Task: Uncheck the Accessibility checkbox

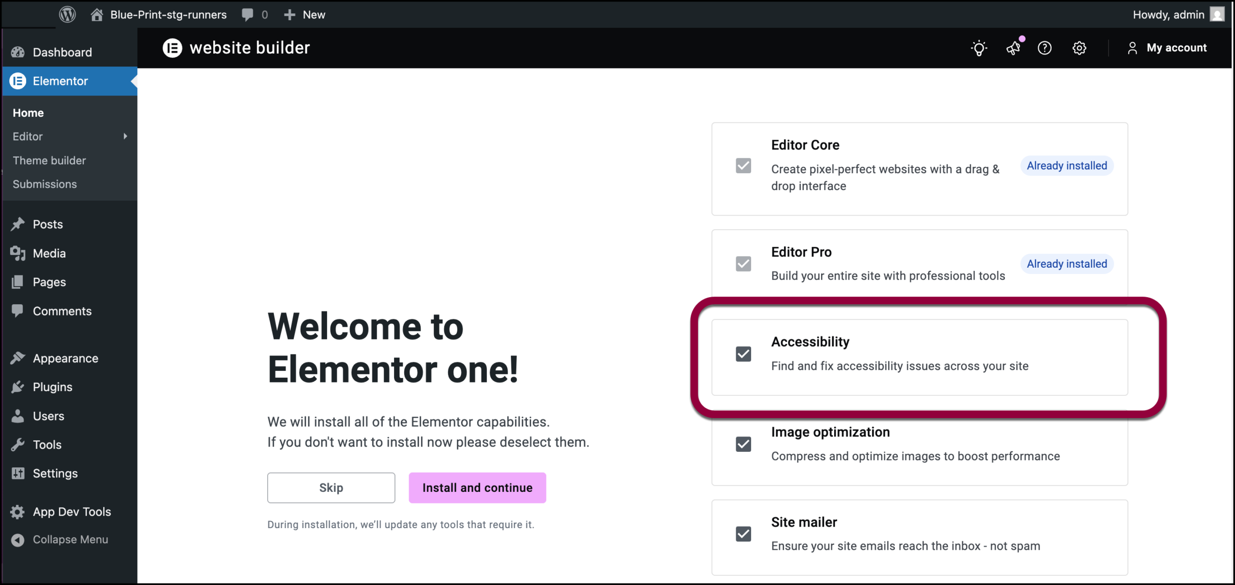Action: pos(743,354)
